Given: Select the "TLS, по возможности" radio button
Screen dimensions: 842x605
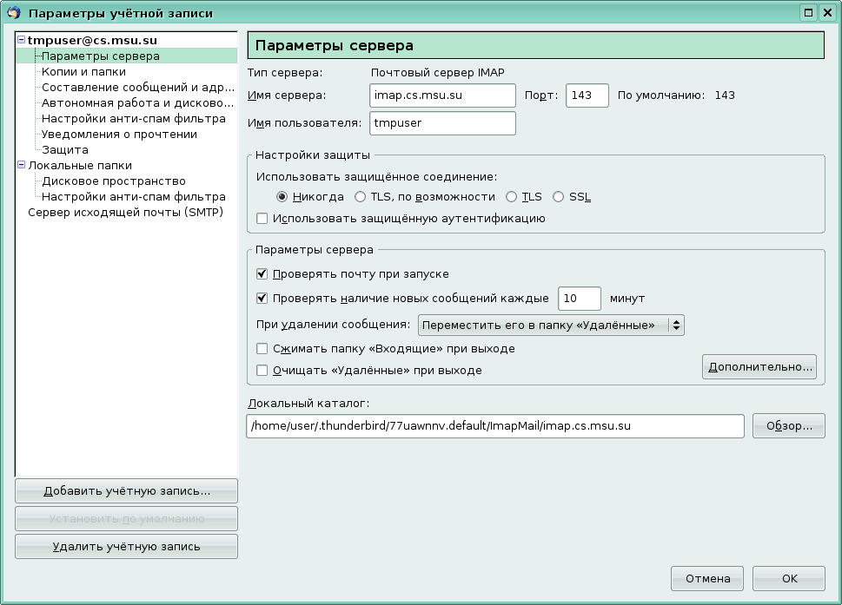Looking at the screenshot, I should 361,197.
